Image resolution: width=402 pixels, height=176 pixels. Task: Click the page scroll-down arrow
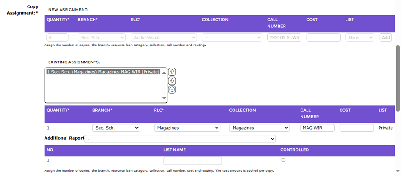(x=398, y=170)
